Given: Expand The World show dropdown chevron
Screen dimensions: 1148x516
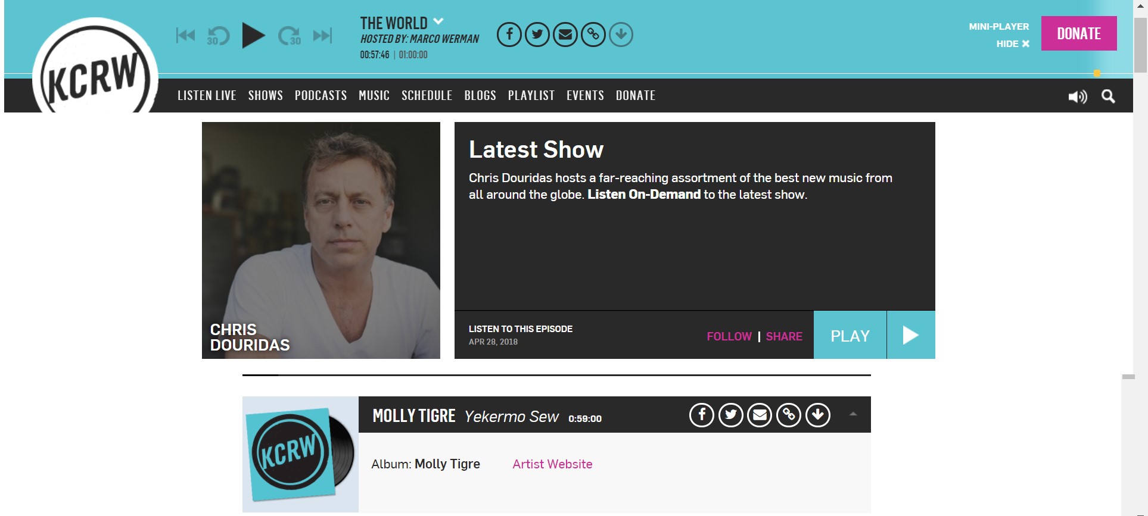Looking at the screenshot, I should coord(438,21).
